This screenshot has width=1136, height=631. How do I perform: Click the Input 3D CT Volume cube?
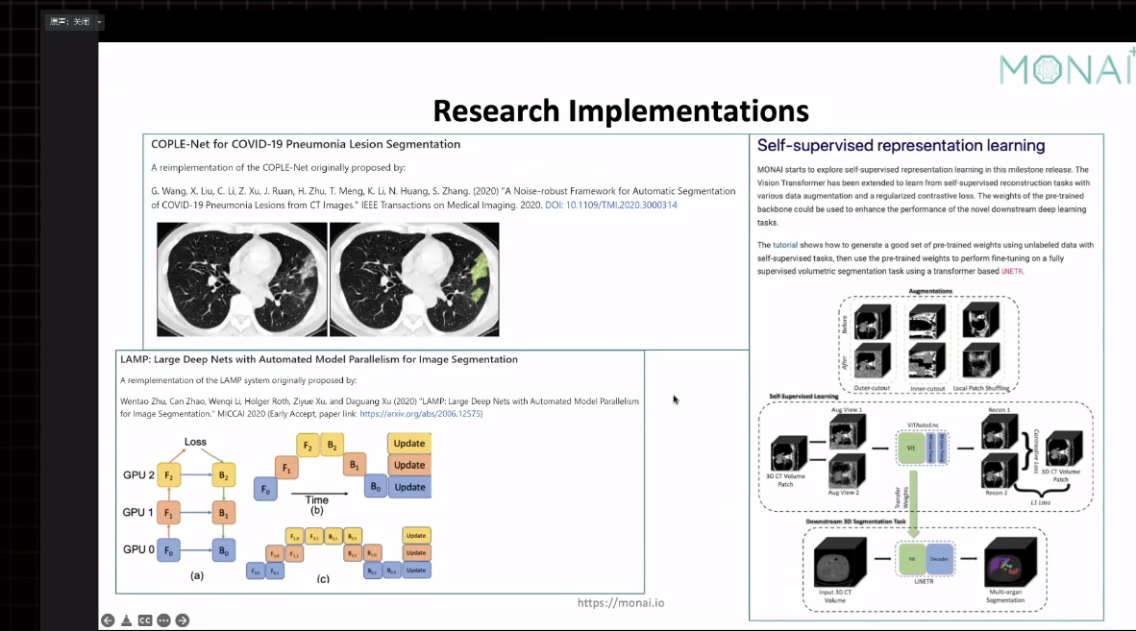[840, 562]
